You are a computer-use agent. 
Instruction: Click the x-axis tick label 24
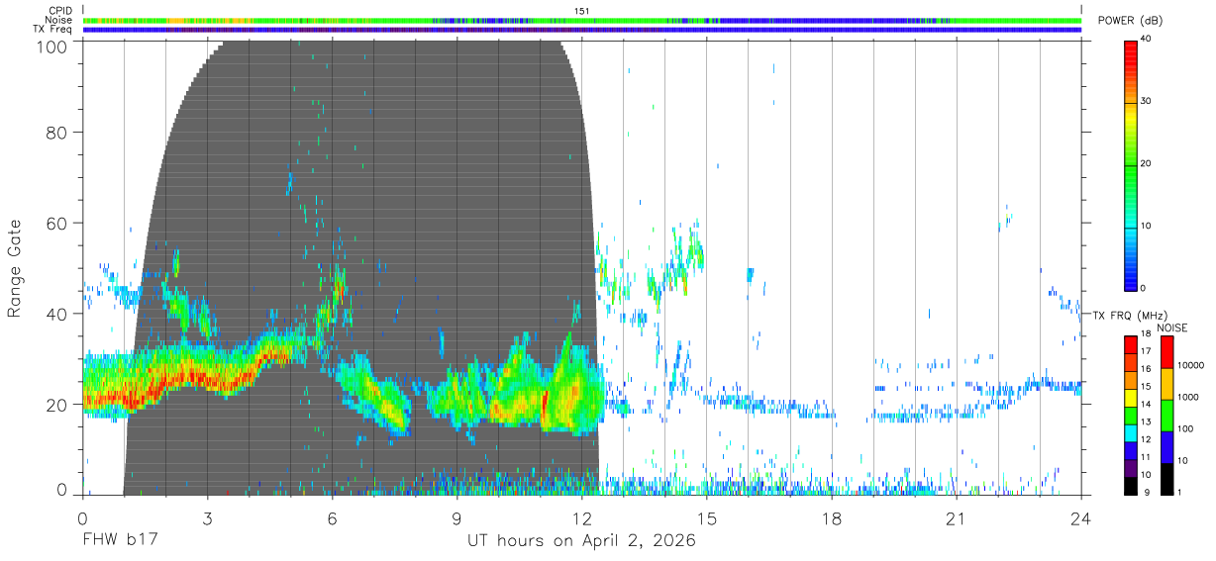click(1080, 517)
